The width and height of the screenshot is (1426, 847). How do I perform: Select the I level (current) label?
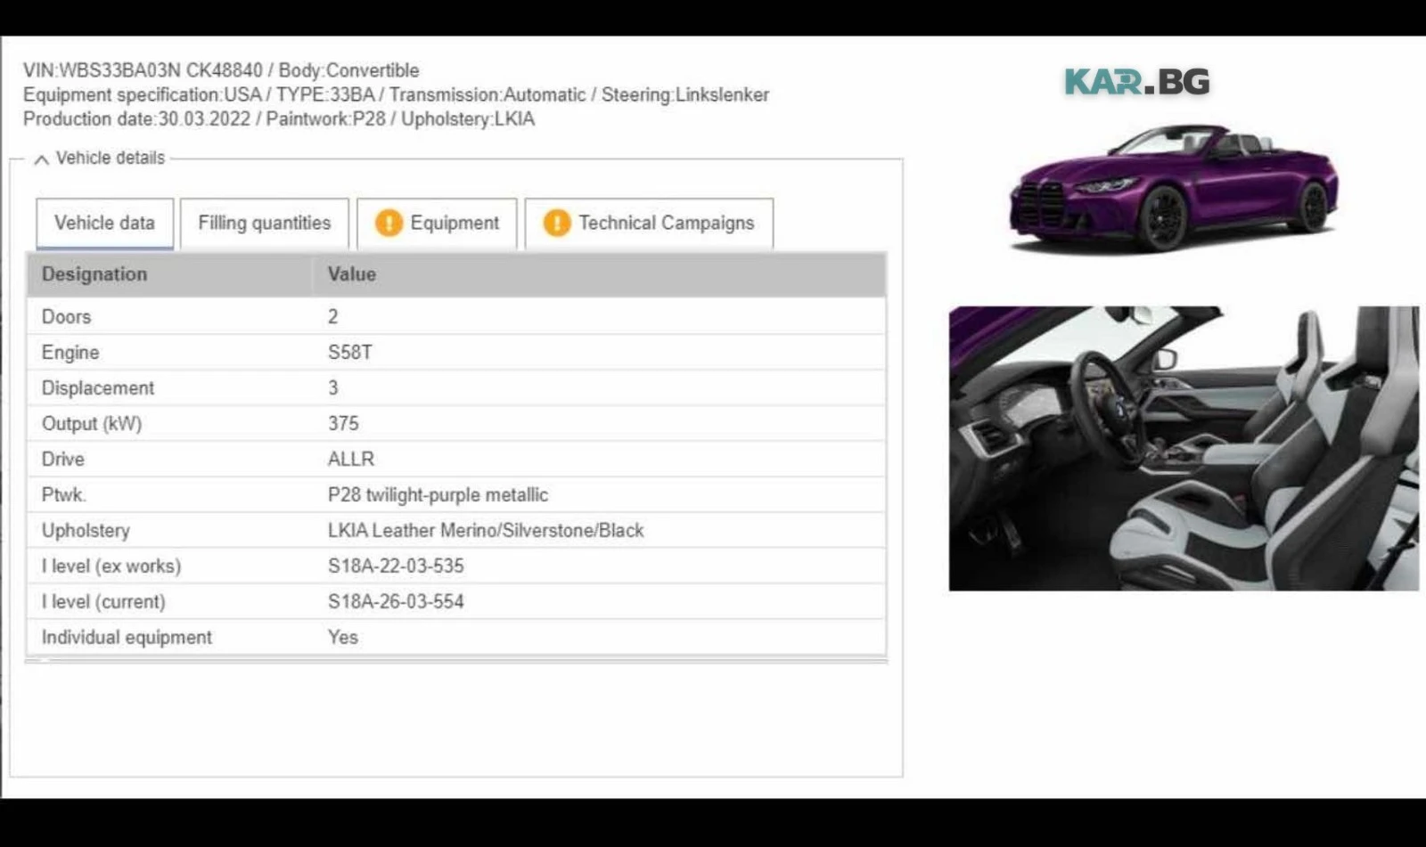pyautogui.click(x=103, y=602)
